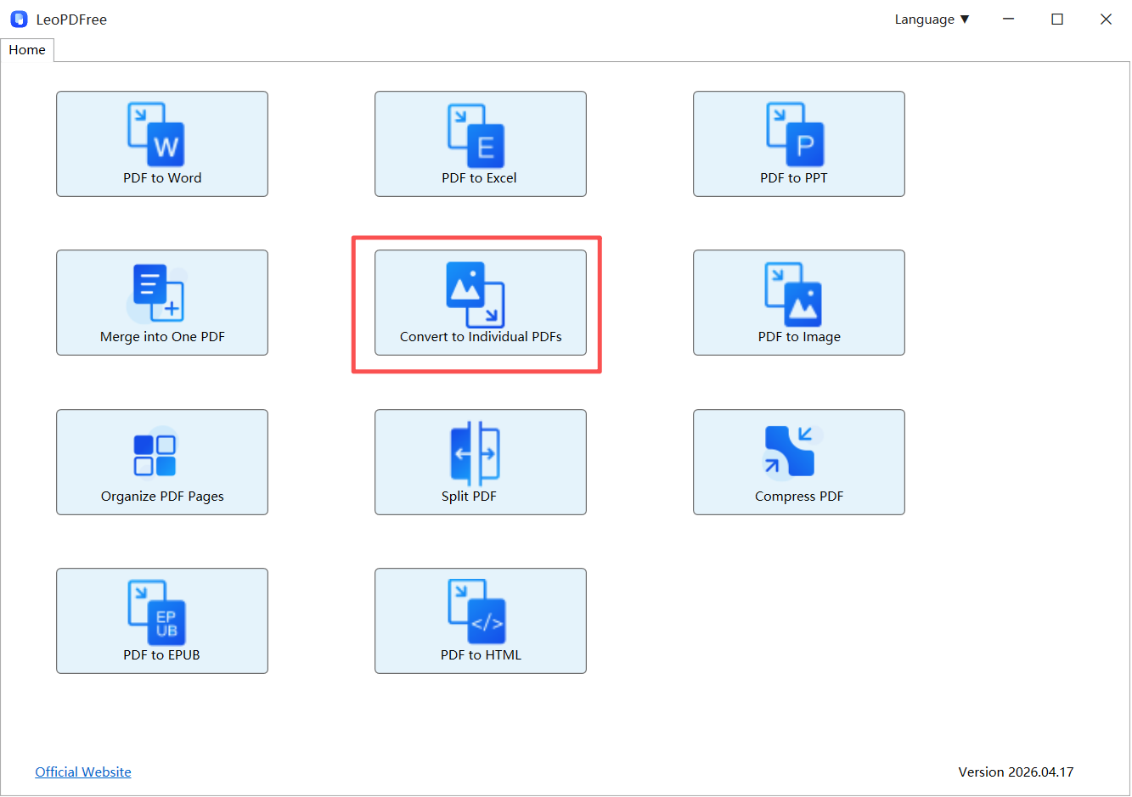Click the 'Merge into One PDF' label
This screenshot has height=797, width=1132.
pyautogui.click(x=162, y=337)
